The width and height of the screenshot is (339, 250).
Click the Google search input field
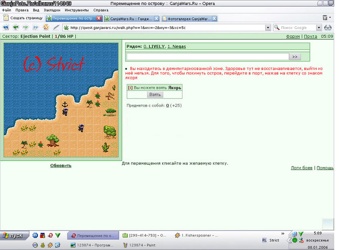point(298,28)
